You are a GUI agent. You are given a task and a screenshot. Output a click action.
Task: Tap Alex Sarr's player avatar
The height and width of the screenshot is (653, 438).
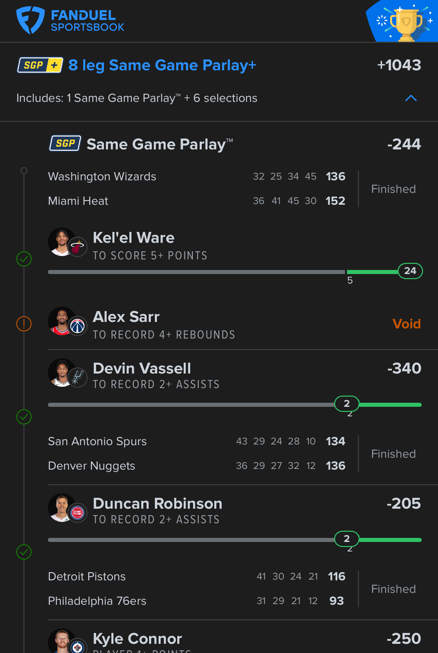click(62, 321)
